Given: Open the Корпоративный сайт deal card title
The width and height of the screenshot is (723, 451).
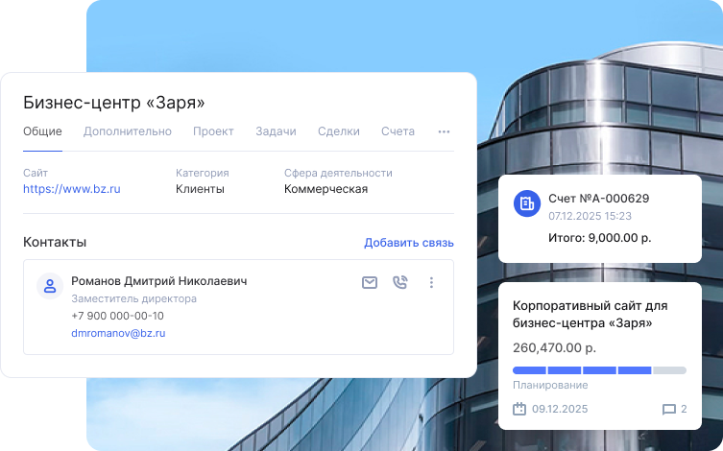Looking at the screenshot, I should pos(590,314).
